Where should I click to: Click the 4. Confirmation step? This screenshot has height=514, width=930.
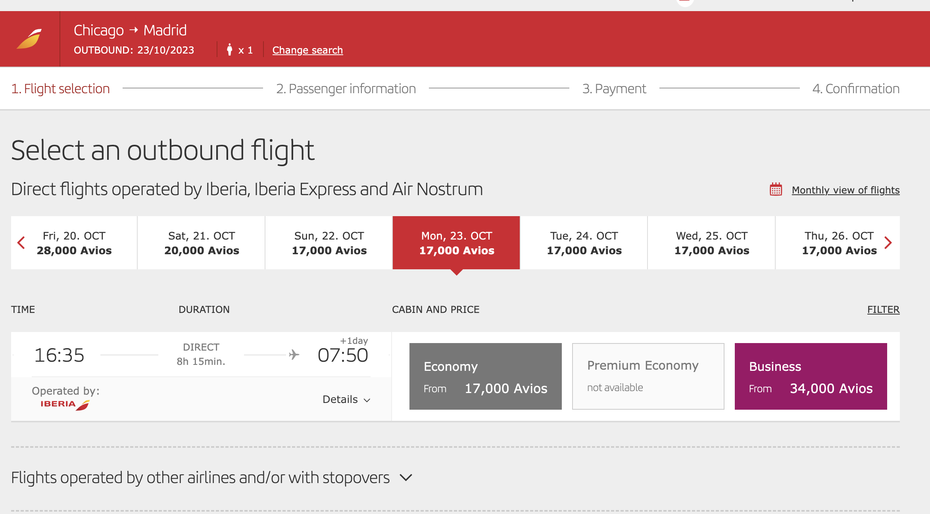[x=856, y=89]
